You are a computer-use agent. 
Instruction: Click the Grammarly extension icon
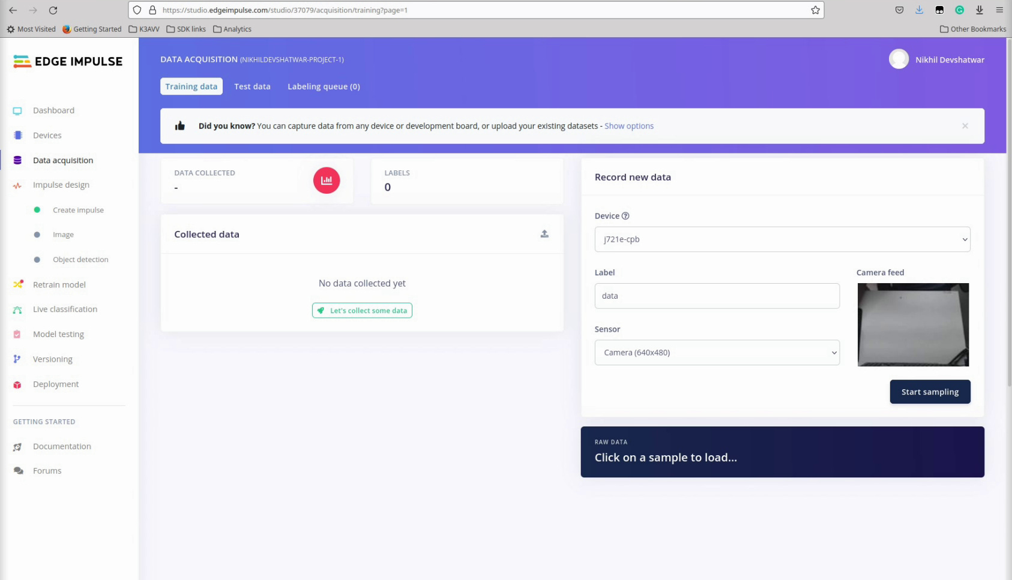pos(959,10)
